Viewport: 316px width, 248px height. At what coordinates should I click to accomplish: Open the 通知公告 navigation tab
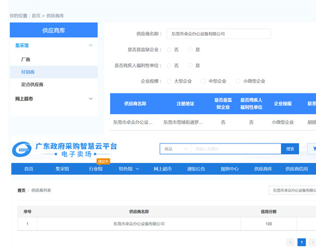click(x=196, y=169)
